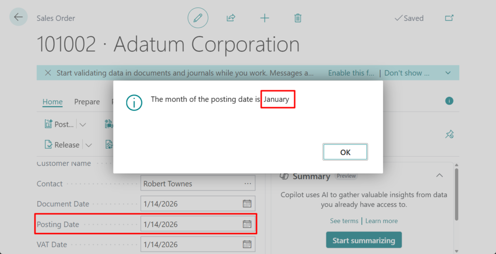The height and width of the screenshot is (254, 496).
Task: Click the Start summarizing button
Action: [363, 240]
